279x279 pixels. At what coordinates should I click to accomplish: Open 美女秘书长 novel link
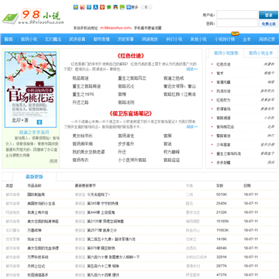[82, 136]
